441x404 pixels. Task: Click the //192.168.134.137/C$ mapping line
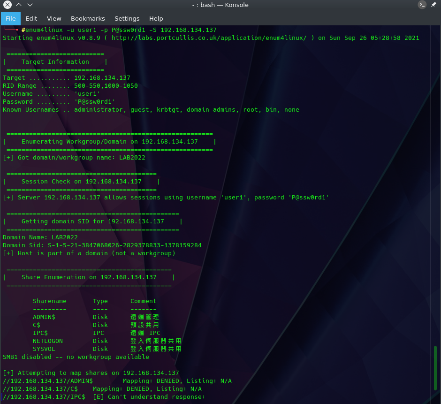tap(102, 389)
